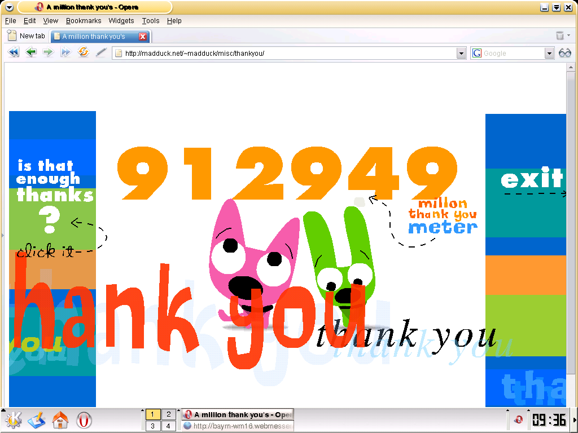Switch to virtual desktop 1

tap(152, 414)
